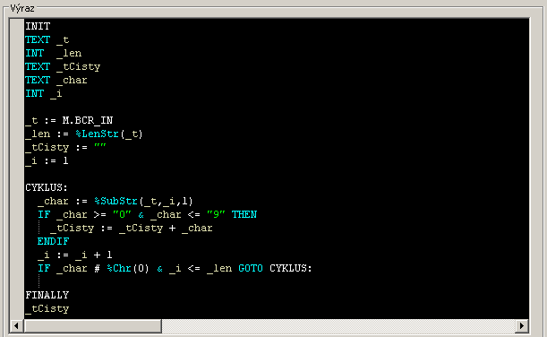Viewport: 547px width, 337px height.
Task: Click the M.BCR_IN variable reference
Action: tap(88, 120)
